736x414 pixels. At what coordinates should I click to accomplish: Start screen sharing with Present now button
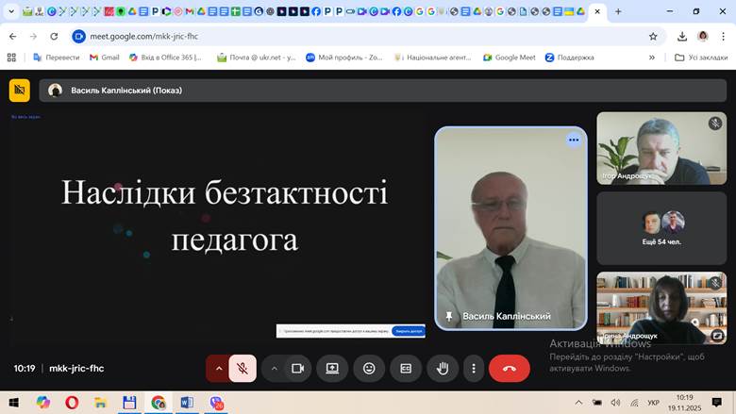(332, 369)
